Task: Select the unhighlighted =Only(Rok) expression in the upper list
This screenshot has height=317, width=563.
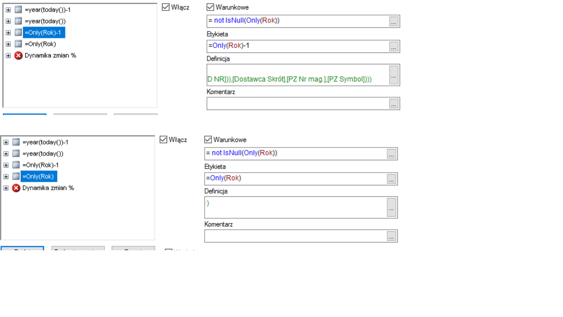Action: pos(40,44)
